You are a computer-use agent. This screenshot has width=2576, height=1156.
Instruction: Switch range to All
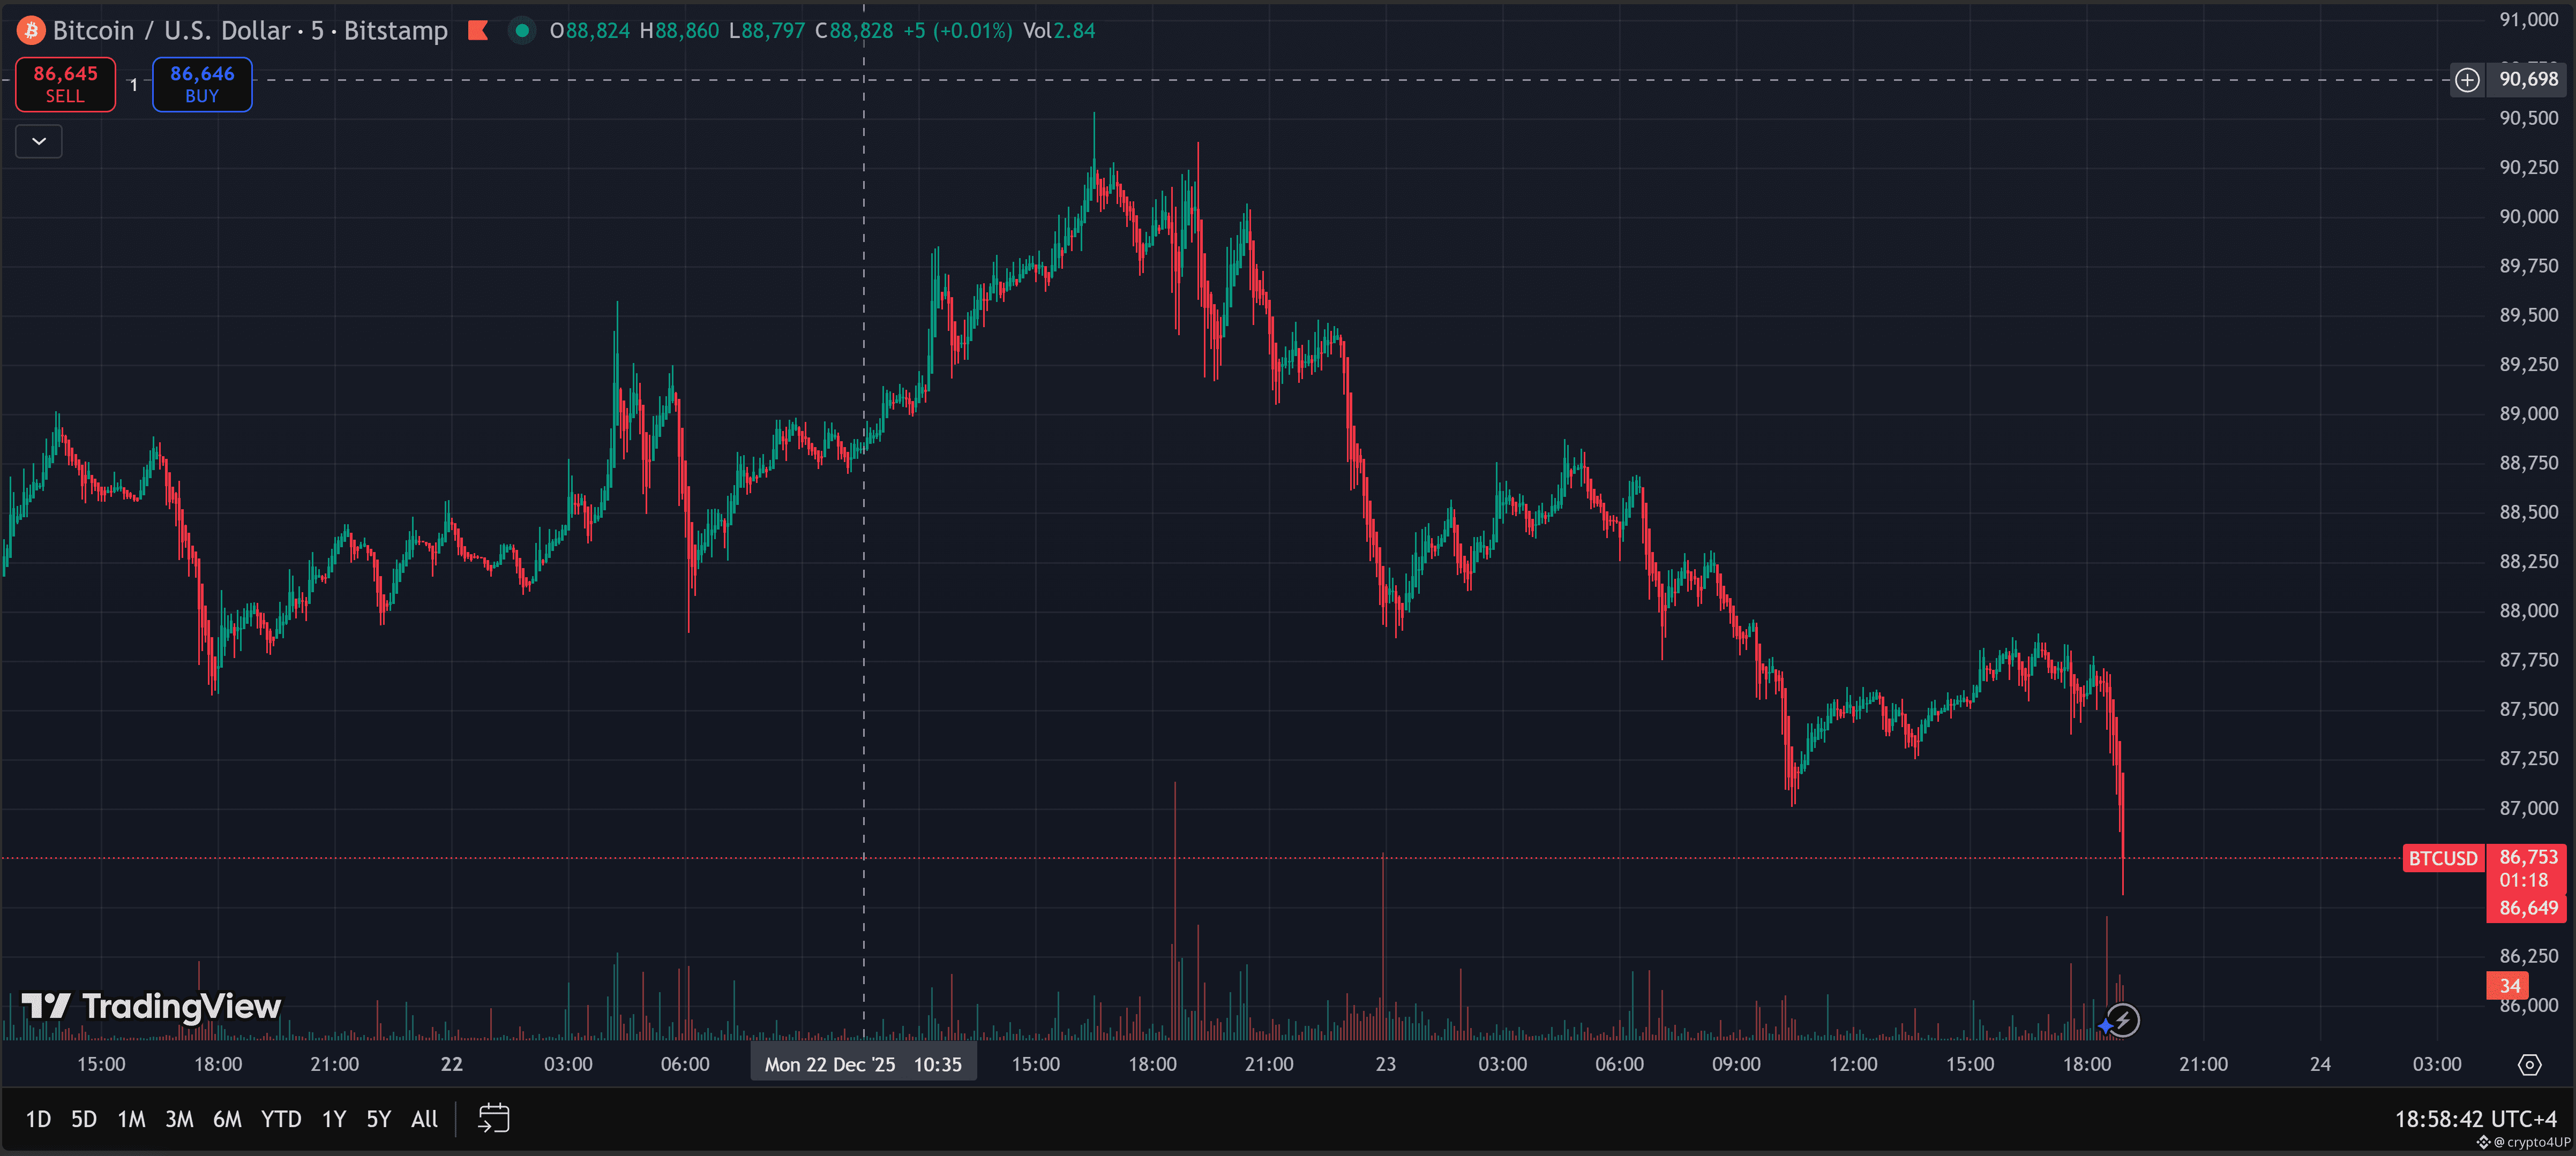pos(424,1119)
